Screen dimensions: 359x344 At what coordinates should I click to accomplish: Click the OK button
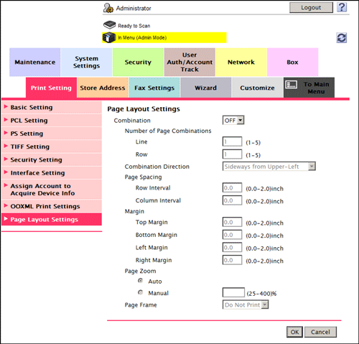tap(294, 332)
